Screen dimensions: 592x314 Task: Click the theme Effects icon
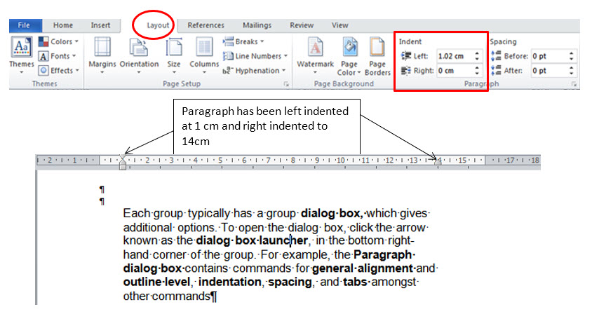click(43, 71)
